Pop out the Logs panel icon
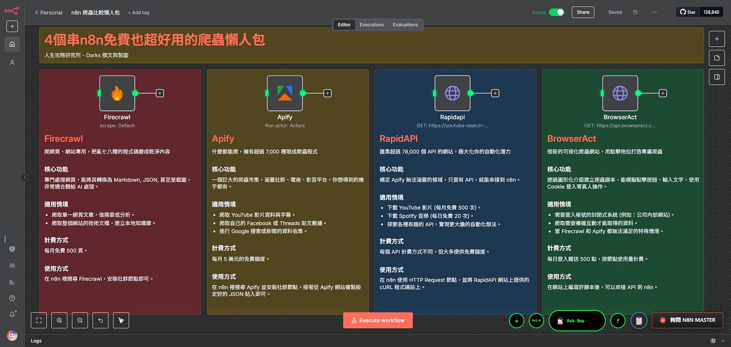Image resolution: width=731 pixels, height=347 pixels. click(x=713, y=341)
